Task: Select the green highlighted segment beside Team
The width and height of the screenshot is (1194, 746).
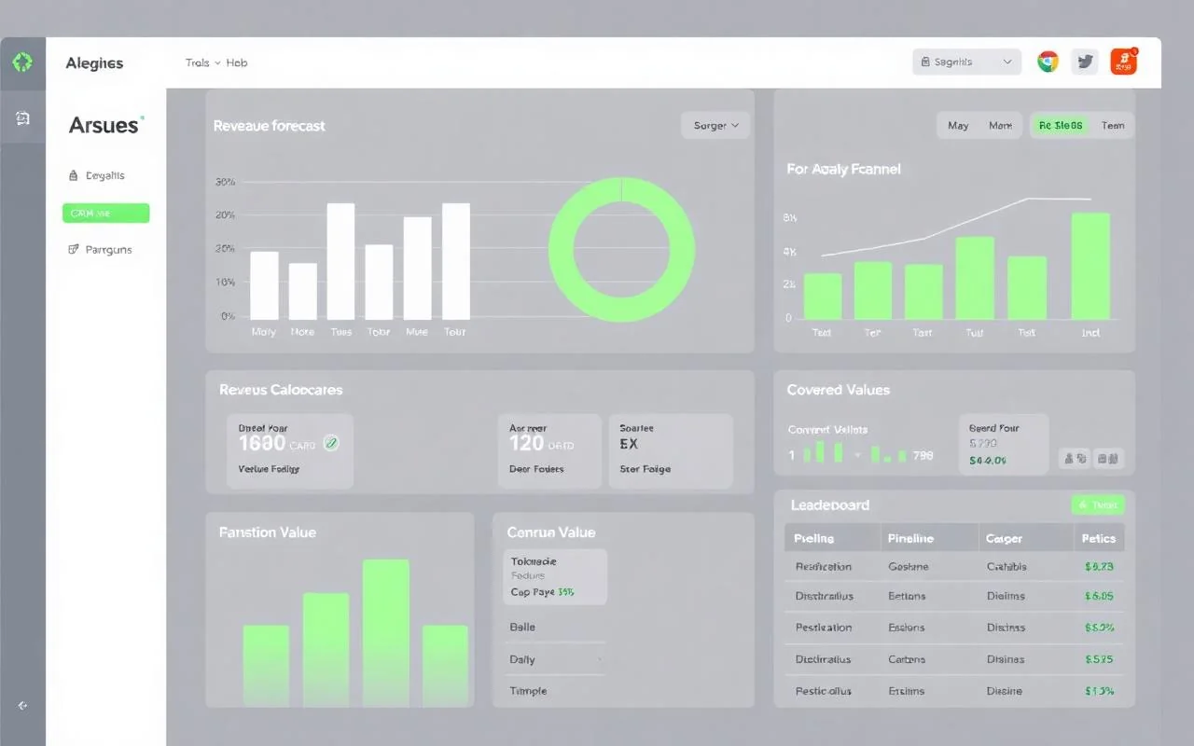Action: pos(1061,125)
